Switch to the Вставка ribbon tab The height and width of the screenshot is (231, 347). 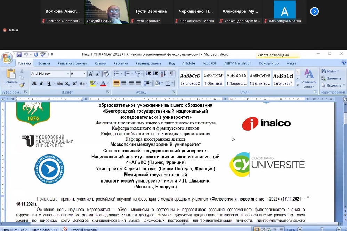coord(44,63)
